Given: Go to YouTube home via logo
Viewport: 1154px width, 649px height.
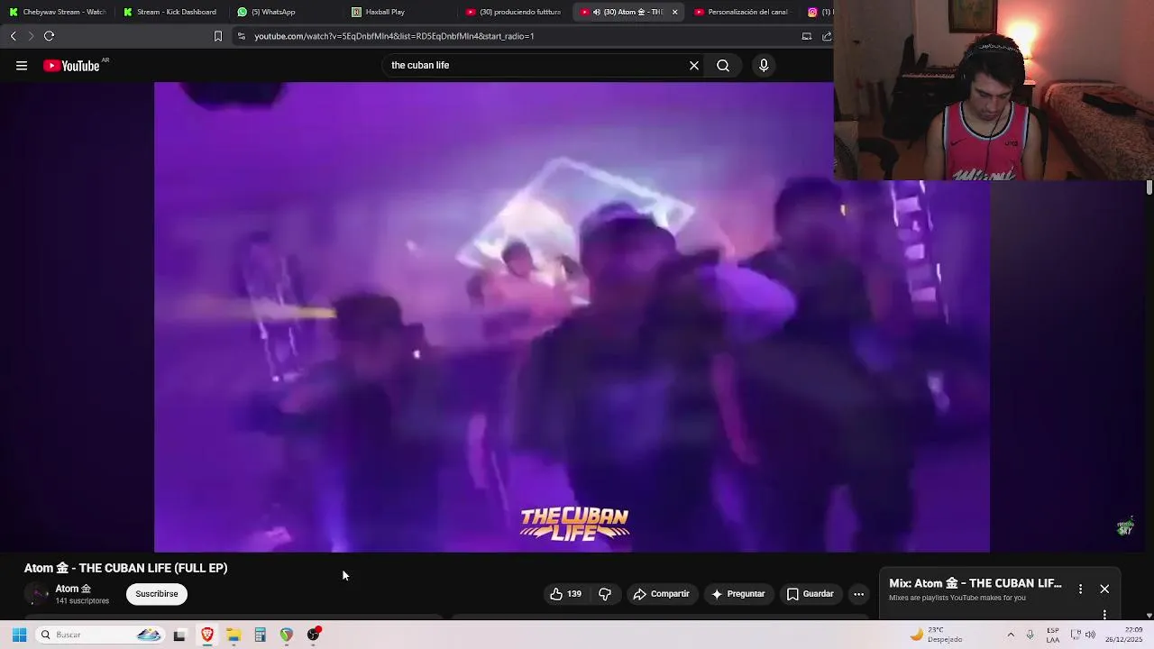Looking at the screenshot, I should point(71,66).
